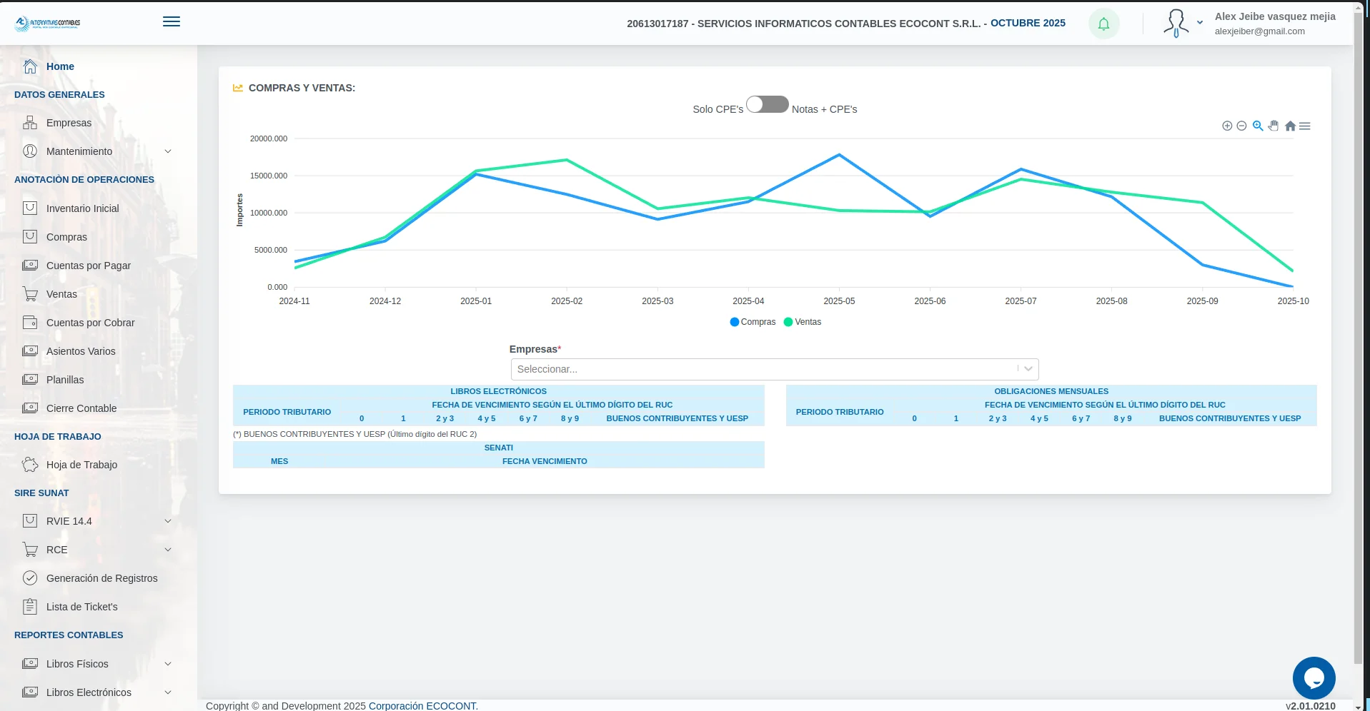
Task: Enable chart panning with the hand tool
Action: 1274,126
